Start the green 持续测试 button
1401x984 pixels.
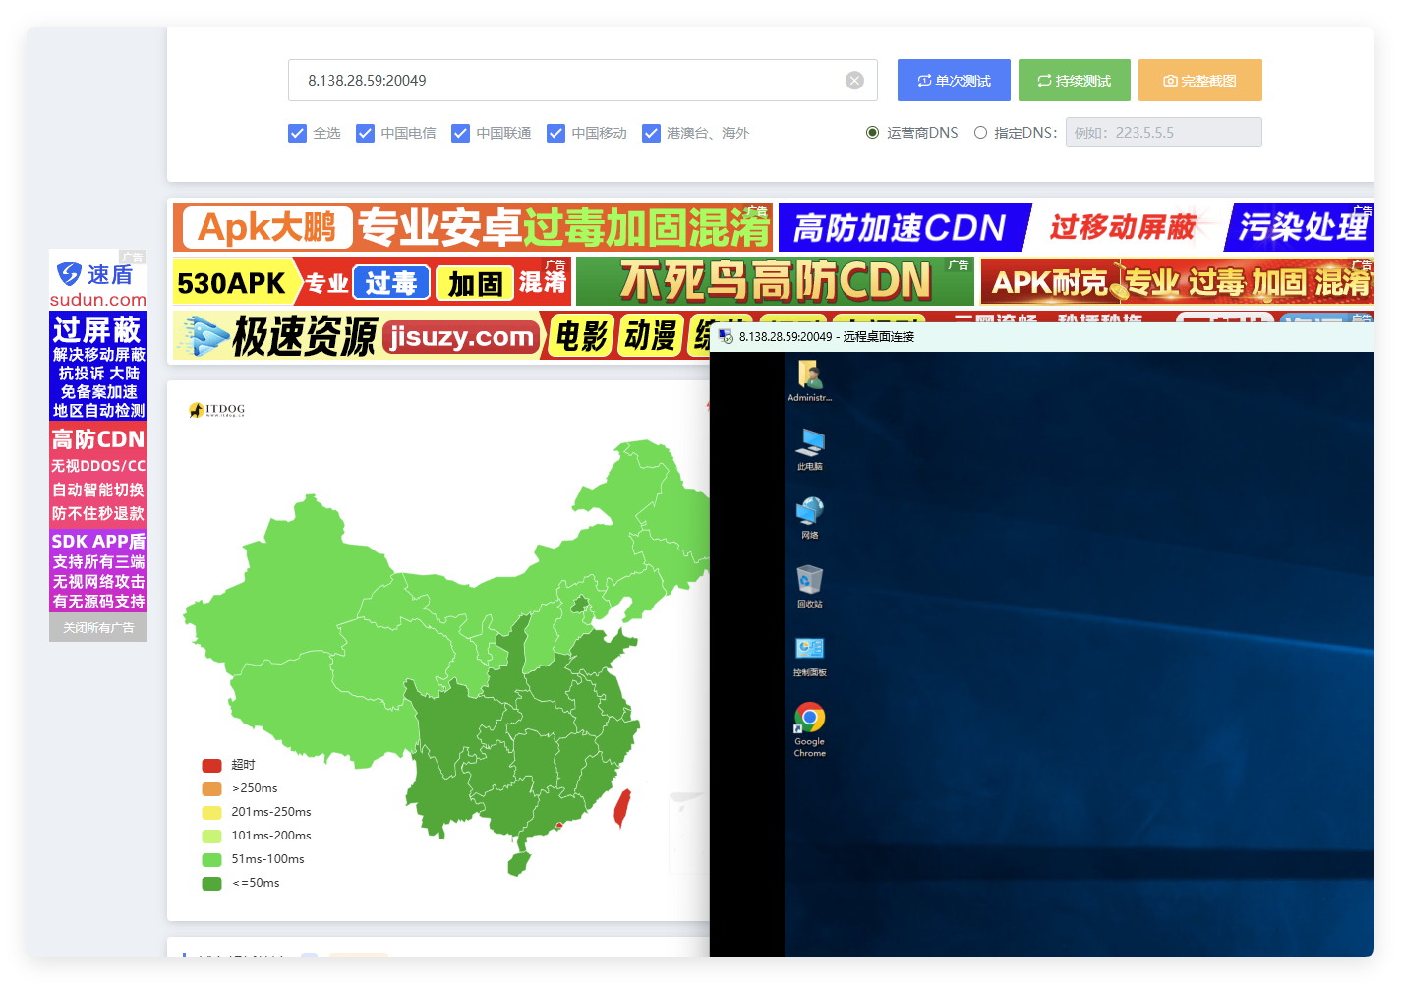point(1074,81)
